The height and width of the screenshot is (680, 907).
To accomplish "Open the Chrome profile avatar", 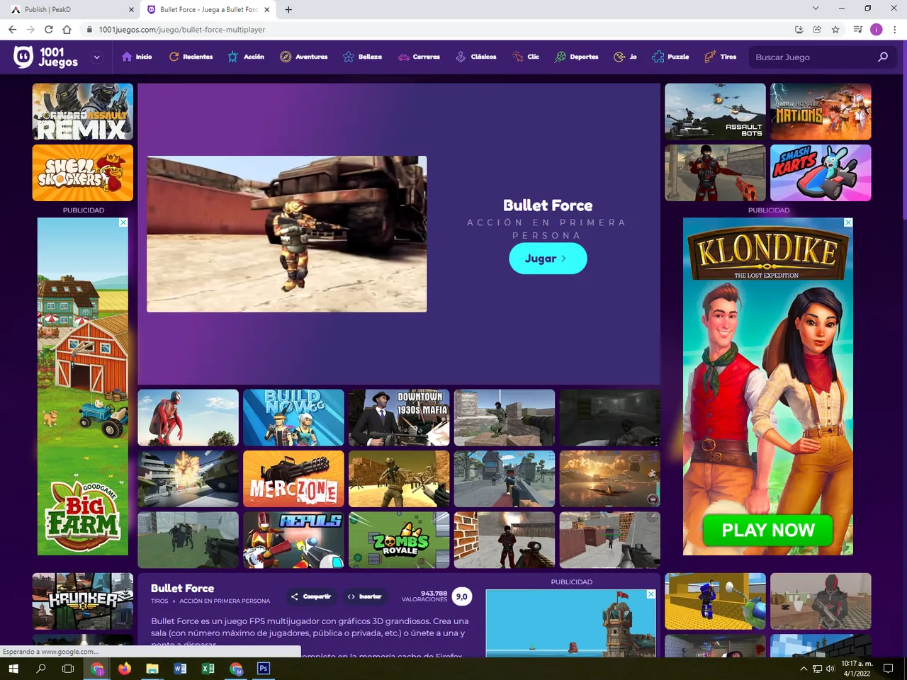I will [877, 29].
